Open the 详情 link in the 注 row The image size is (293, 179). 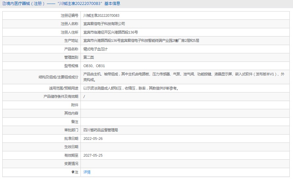[87, 172]
